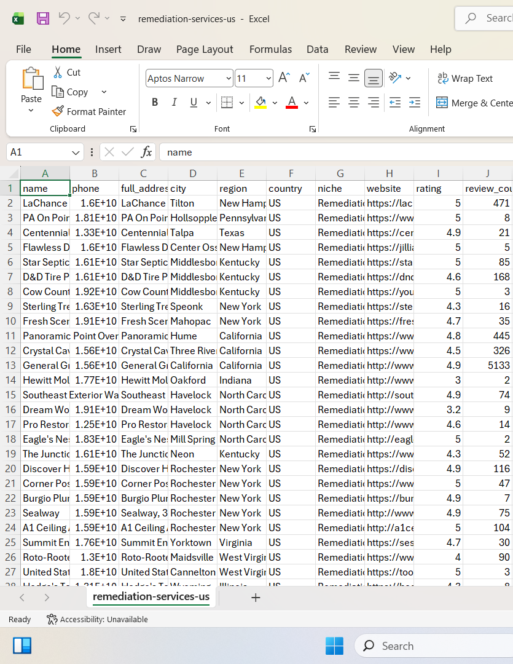
Task: Switch to the Page Layout tab
Action: point(205,49)
